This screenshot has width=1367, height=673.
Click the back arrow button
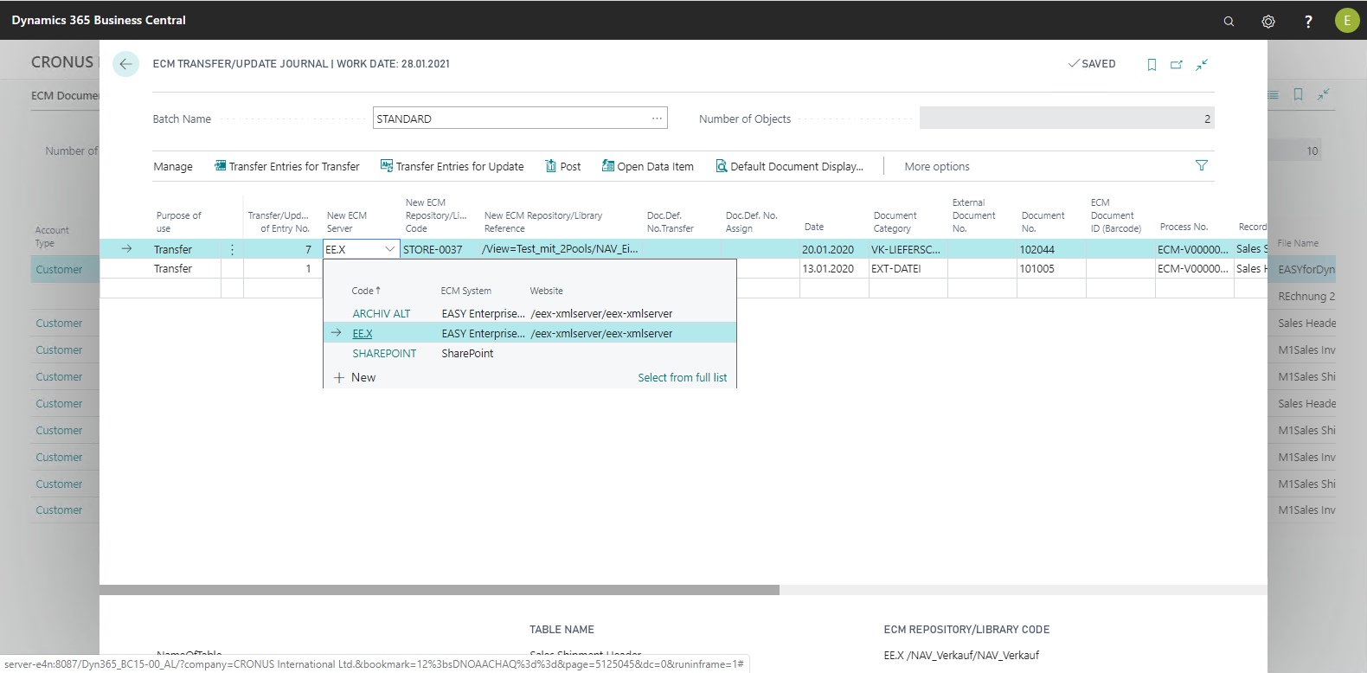pos(125,64)
